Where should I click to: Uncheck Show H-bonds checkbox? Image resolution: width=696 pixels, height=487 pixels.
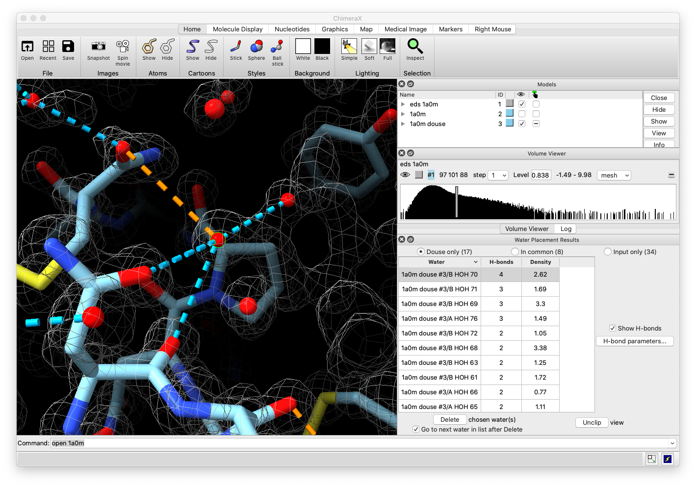613,329
